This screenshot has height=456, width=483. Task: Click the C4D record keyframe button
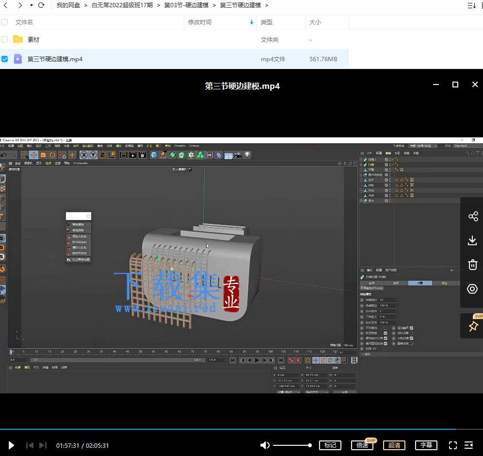click(x=291, y=360)
